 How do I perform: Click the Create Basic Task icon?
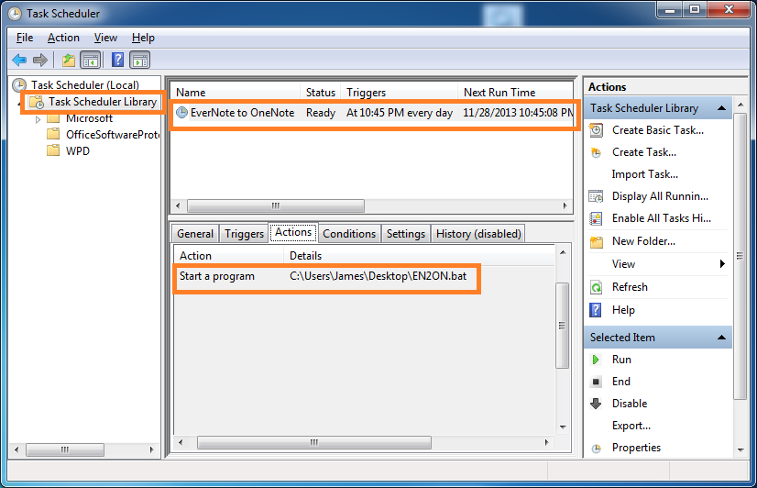[x=597, y=130]
